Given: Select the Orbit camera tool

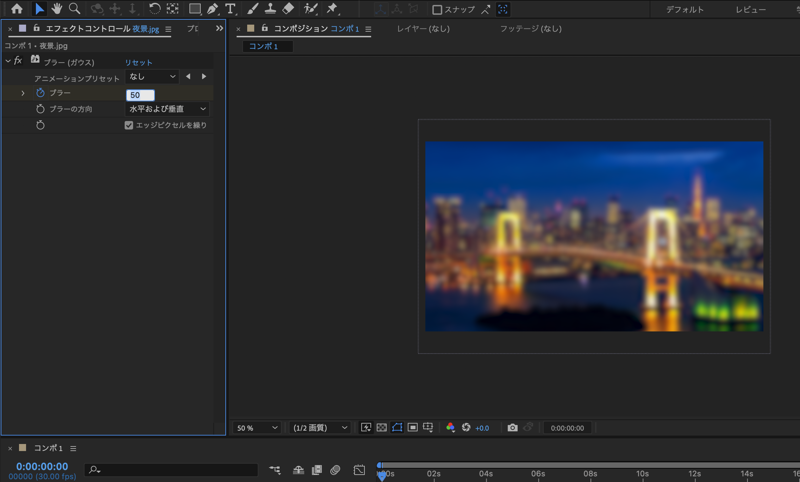Looking at the screenshot, I should (97, 9).
